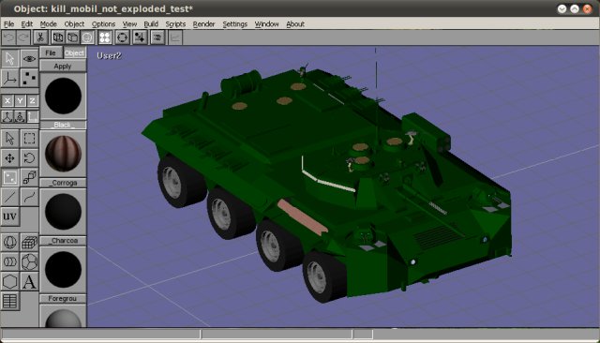Toggle the sphere shading icon in toolbar
600x343 pixels.
(x=87, y=37)
